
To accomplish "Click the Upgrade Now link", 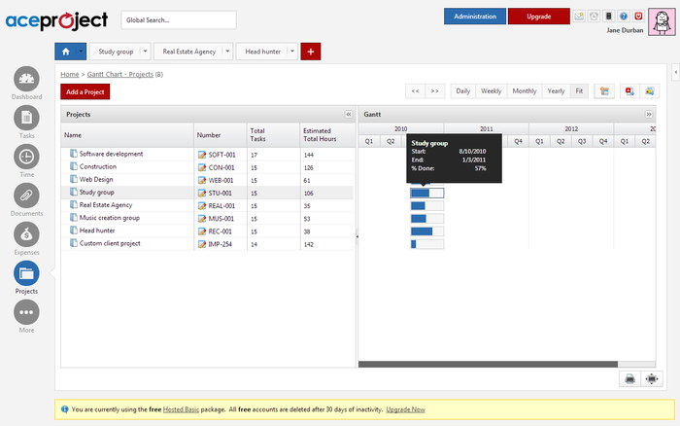I will pos(405,409).
